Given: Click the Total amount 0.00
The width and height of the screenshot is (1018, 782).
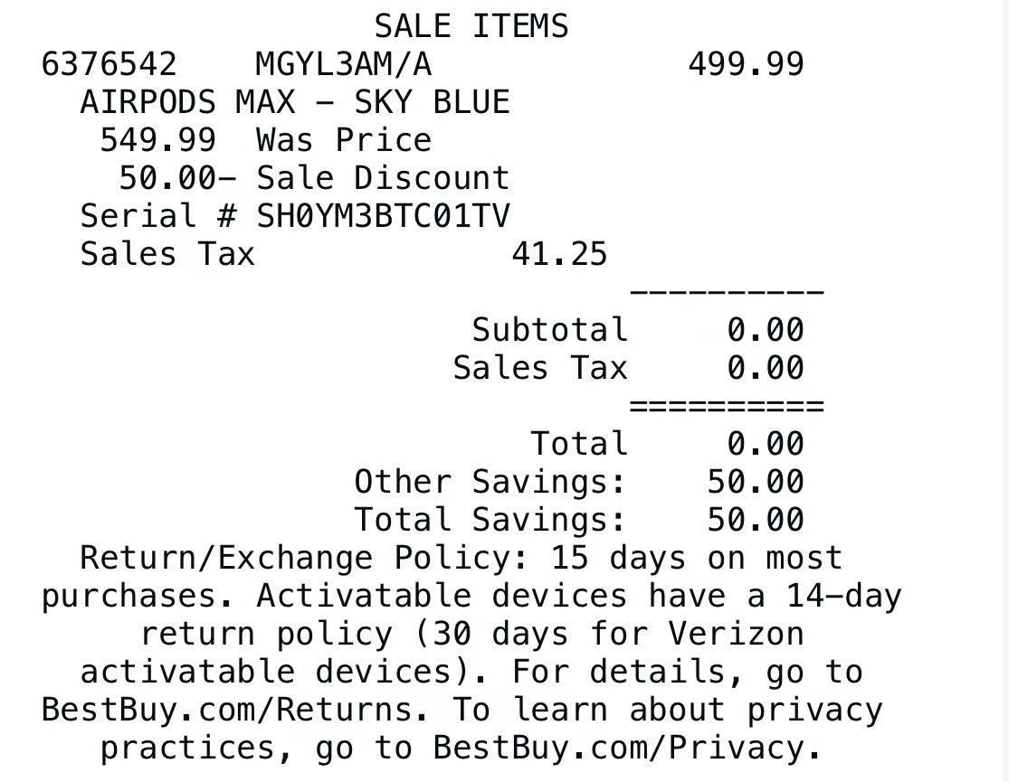Looking at the screenshot, I should click(766, 445).
